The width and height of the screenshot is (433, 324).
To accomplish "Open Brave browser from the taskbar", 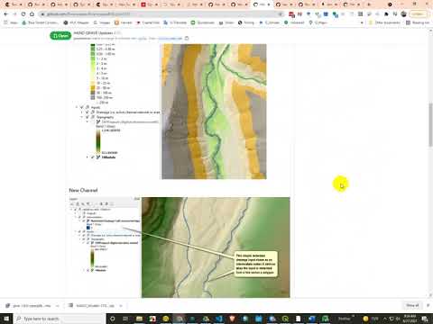I will tap(232, 319).
